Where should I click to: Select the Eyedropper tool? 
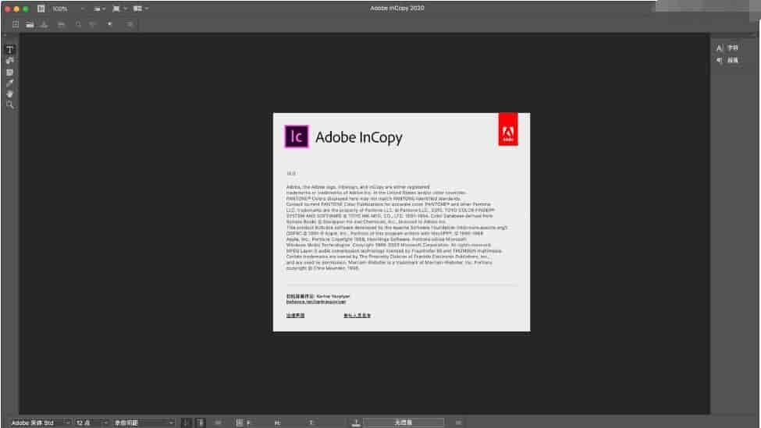pos(10,83)
